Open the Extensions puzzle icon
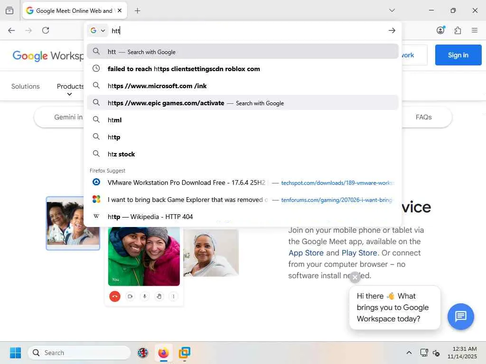The width and height of the screenshot is (486, 364). (x=458, y=30)
